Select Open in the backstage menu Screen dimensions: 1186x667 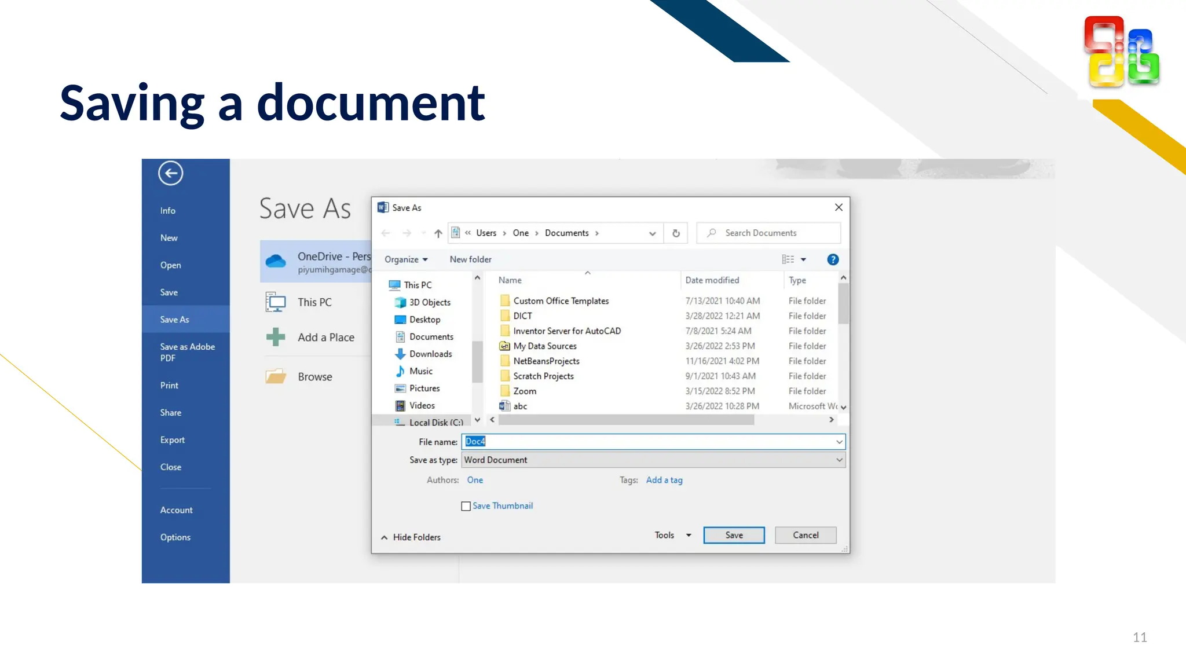point(171,265)
